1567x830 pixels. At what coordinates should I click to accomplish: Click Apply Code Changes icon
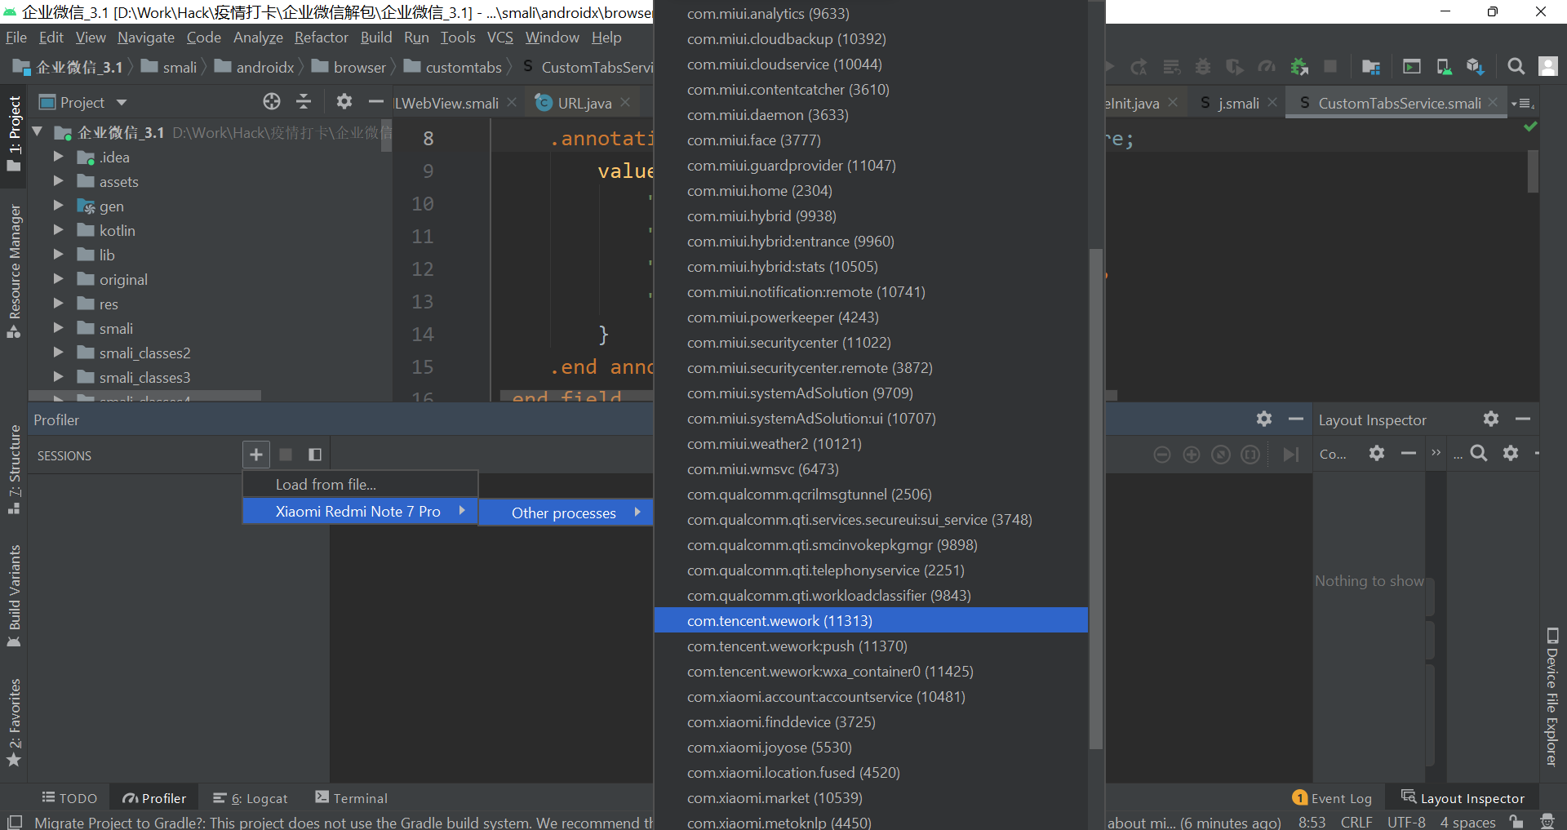[x=1172, y=67]
